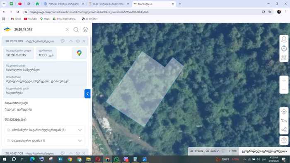Switch to the first Georgian-titled browser tab
The image size is (290, 163).
point(64,4)
